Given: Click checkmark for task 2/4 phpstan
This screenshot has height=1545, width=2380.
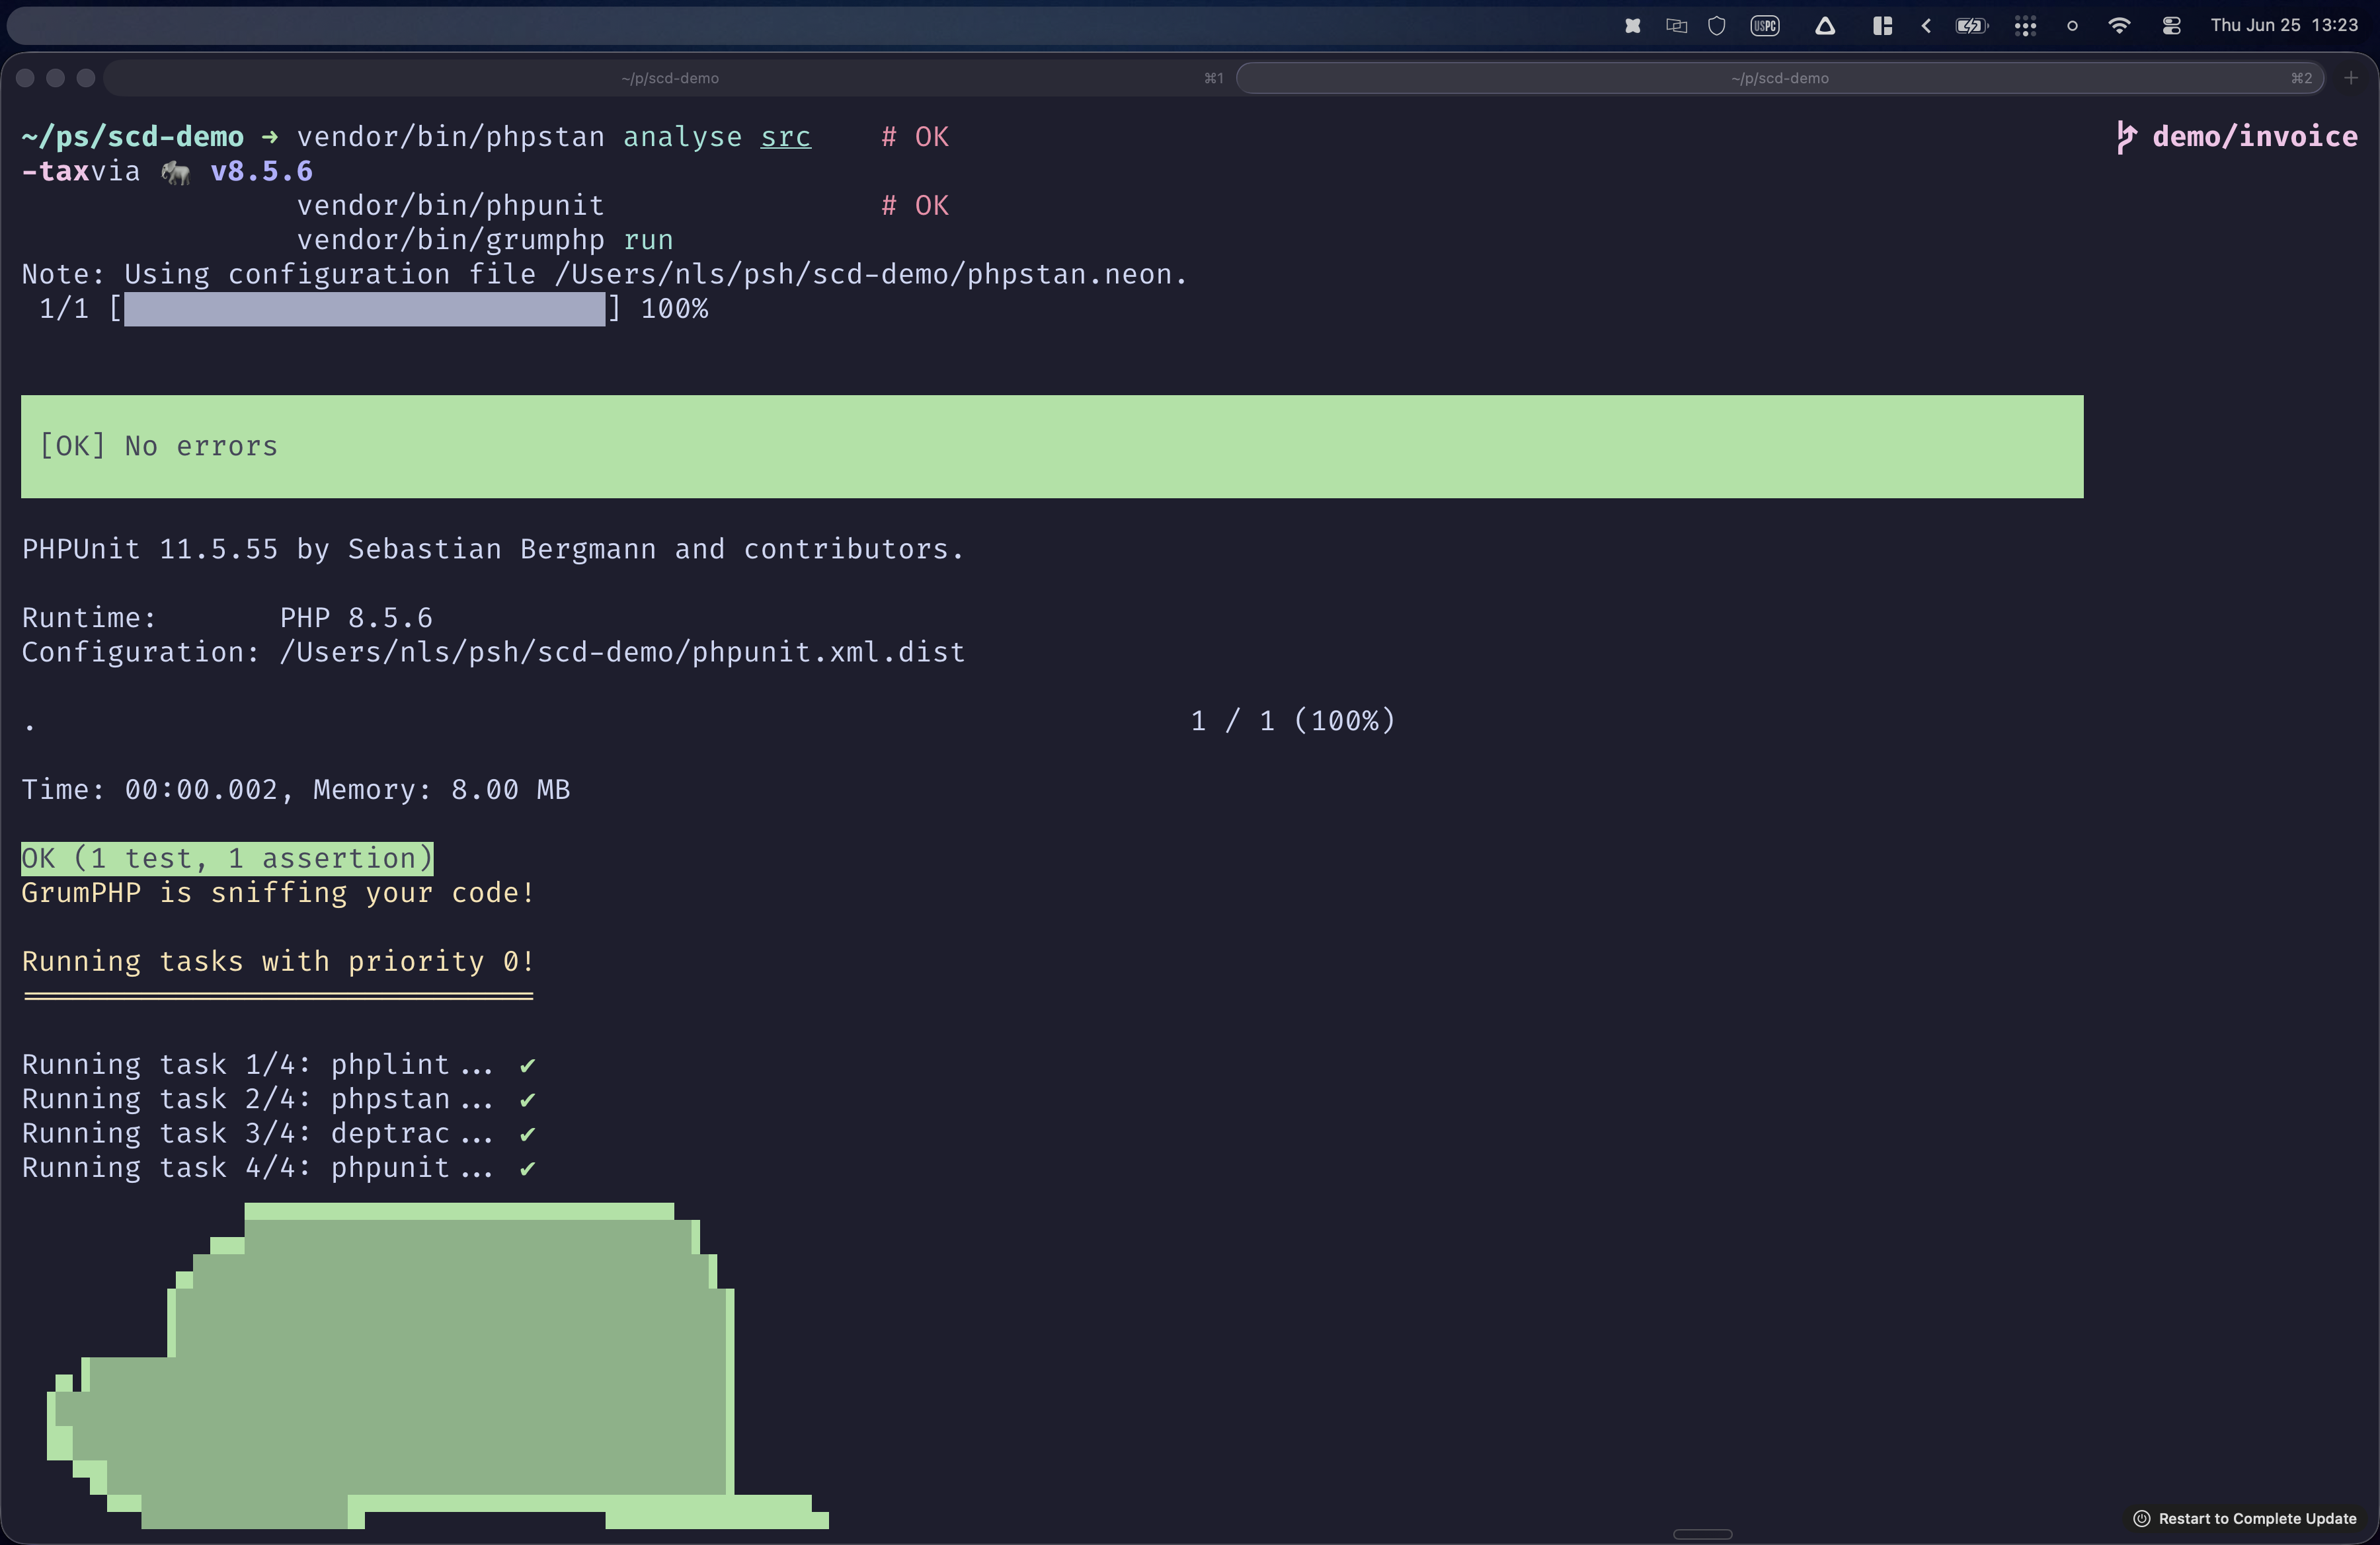Looking at the screenshot, I should click(x=528, y=1100).
